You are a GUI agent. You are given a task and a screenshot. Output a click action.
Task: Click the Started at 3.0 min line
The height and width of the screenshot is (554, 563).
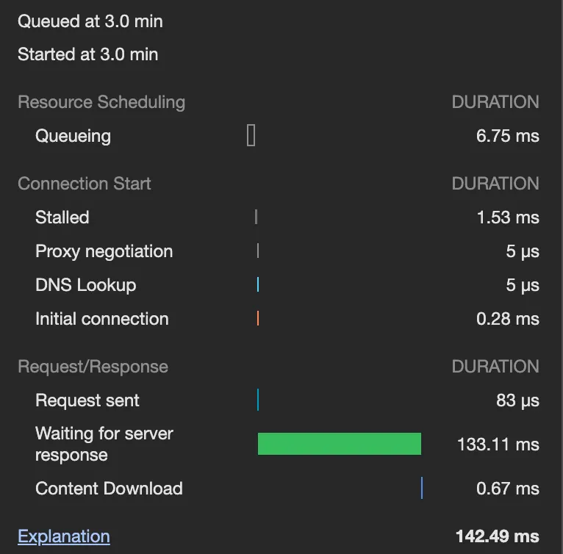click(88, 54)
